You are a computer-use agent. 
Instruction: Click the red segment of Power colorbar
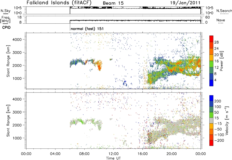pos(211,39)
